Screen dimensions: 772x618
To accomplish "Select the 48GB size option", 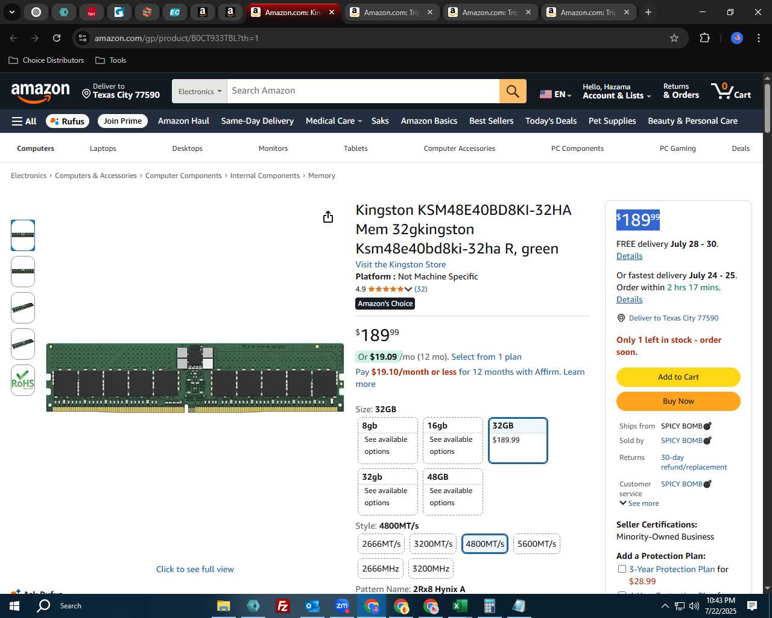I will [x=452, y=492].
